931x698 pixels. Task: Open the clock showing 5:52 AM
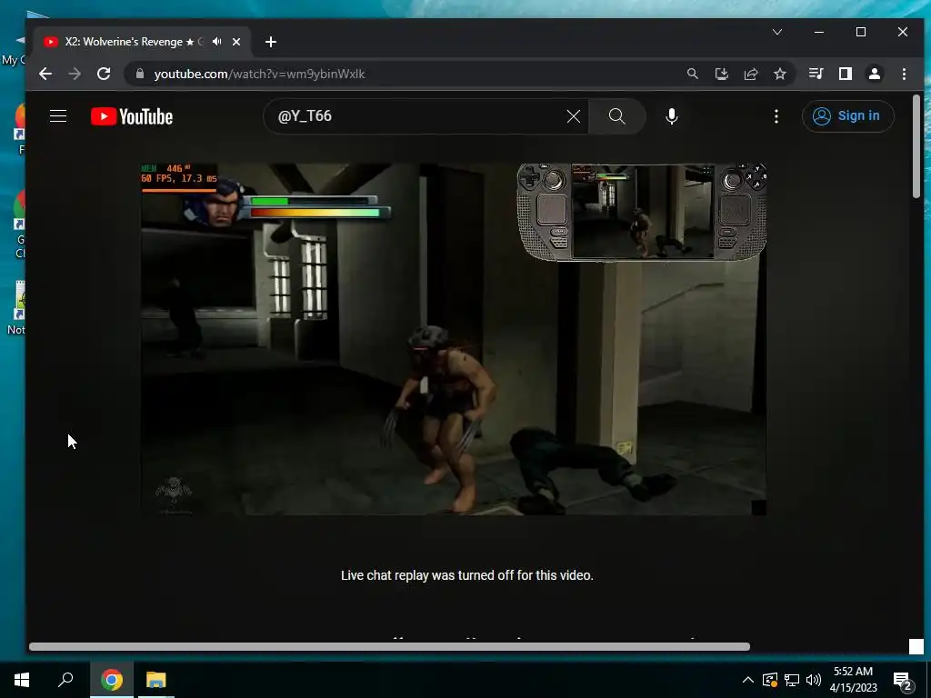point(853,680)
